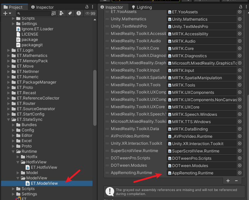
Task: Open object picker for DOTweenPro.Scripts
Action: tap(240, 158)
